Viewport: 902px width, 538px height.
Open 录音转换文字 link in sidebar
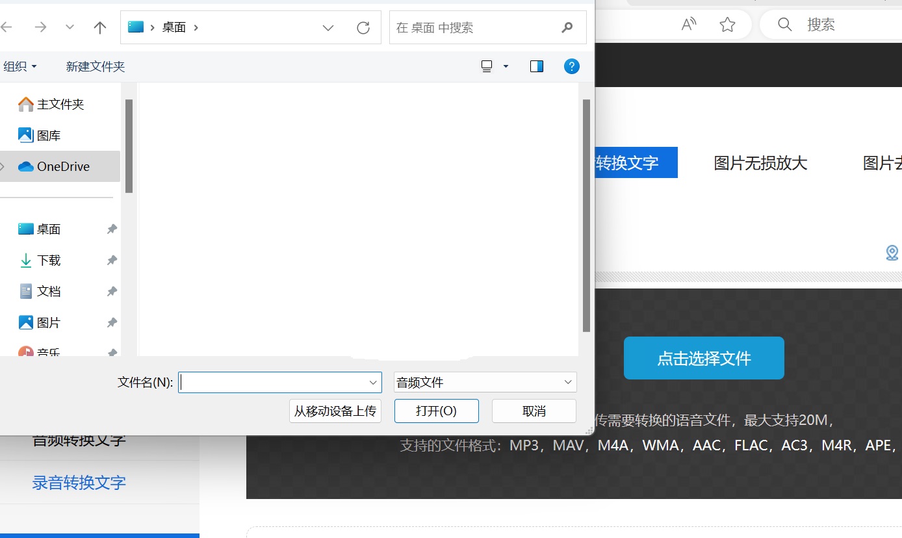79,483
